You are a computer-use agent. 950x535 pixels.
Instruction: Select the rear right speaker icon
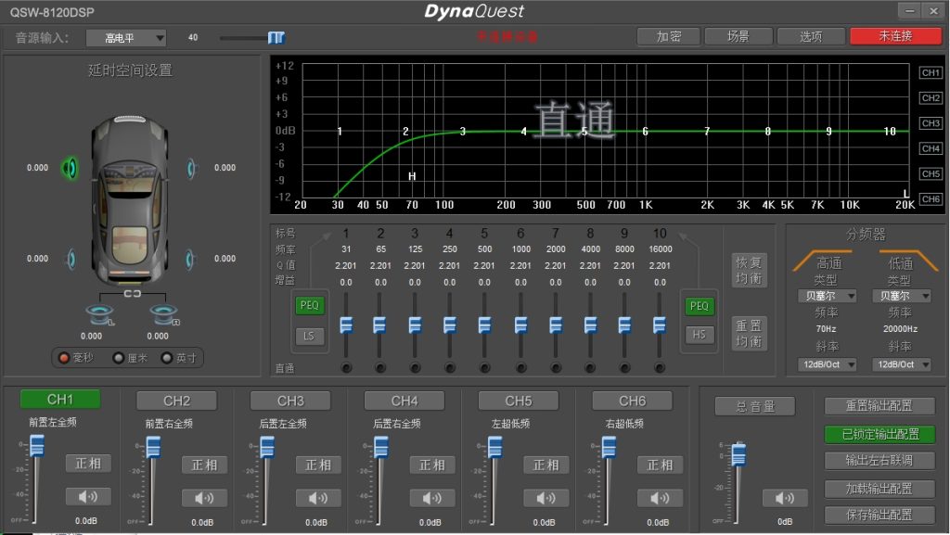coord(189,259)
